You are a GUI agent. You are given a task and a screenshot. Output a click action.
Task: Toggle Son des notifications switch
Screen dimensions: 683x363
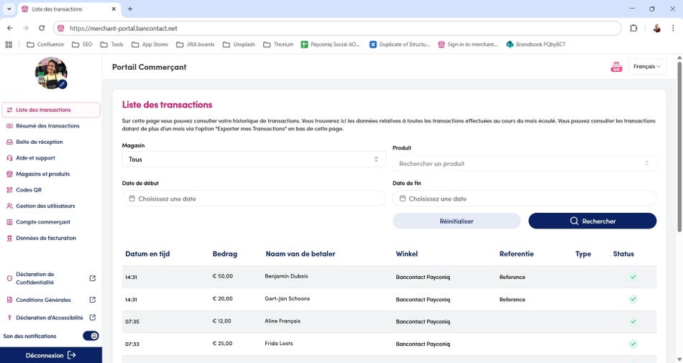coord(91,336)
